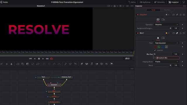
Task: Open the Spline panel
Action: (132, 2)
